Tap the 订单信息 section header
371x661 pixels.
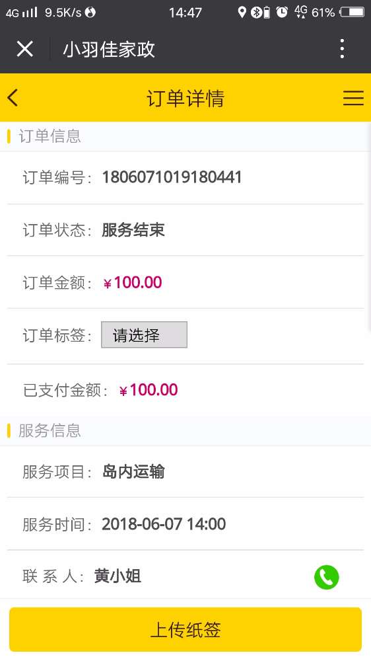(50, 136)
